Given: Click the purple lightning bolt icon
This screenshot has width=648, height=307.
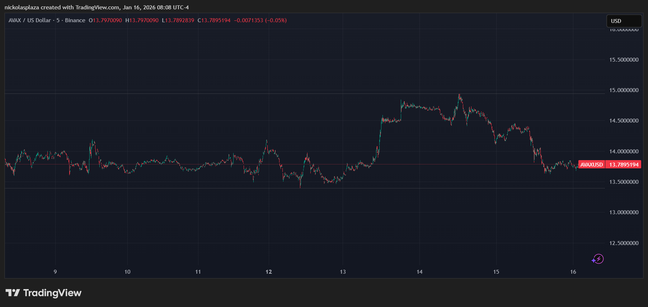Looking at the screenshot, I should click(598, 259).
